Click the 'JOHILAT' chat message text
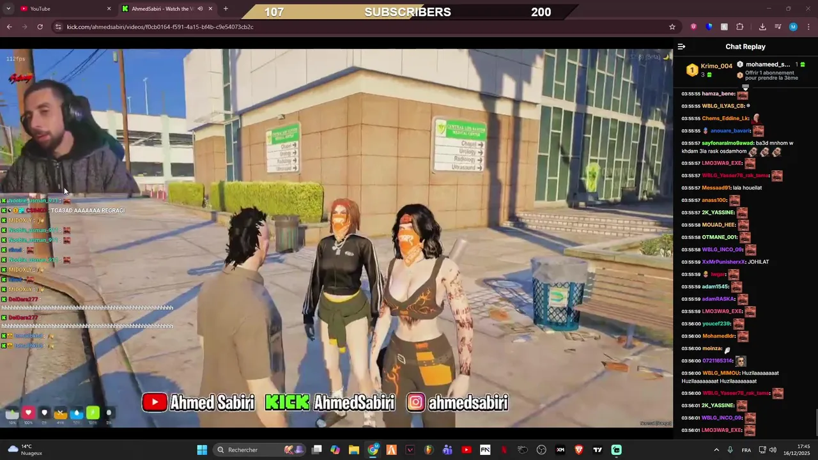The width and height of the screenshot is (818, 460). (x=759, y=262)
